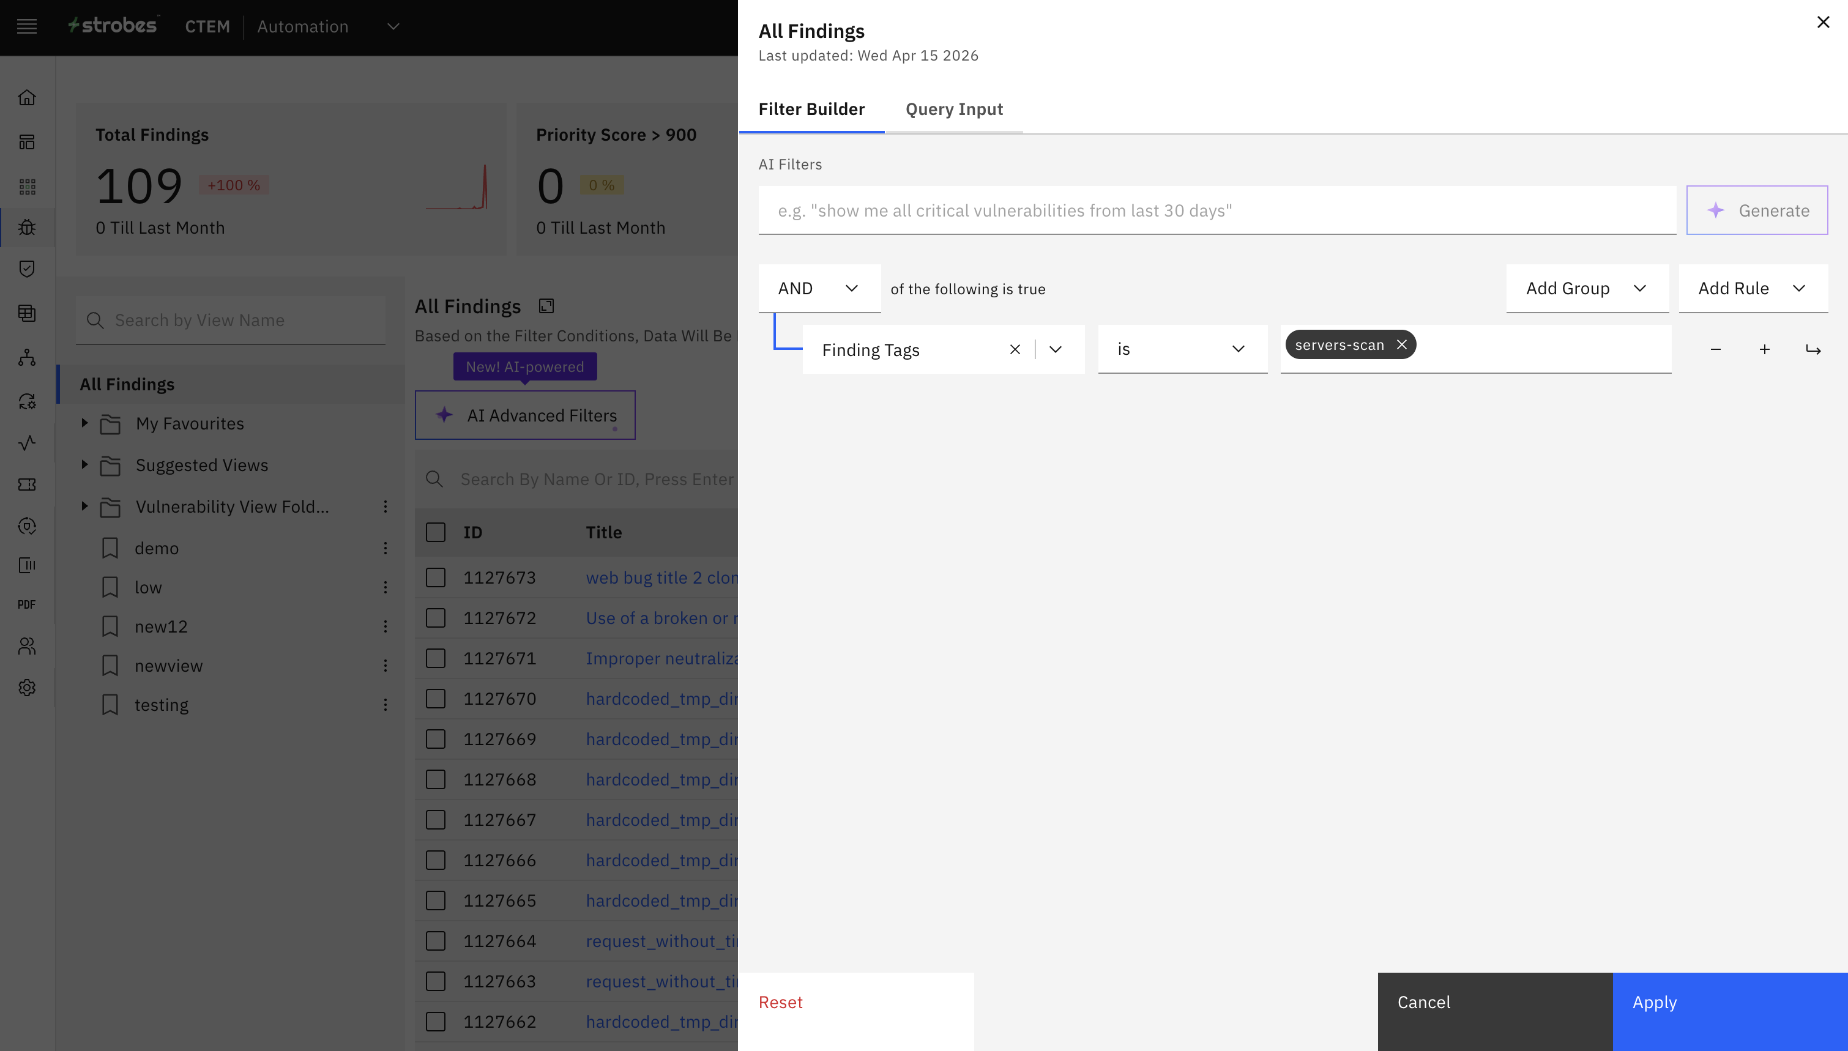1848x1051 pixels.
Task: Click the PDF reports sidebar icon
Action: (27, 604)
